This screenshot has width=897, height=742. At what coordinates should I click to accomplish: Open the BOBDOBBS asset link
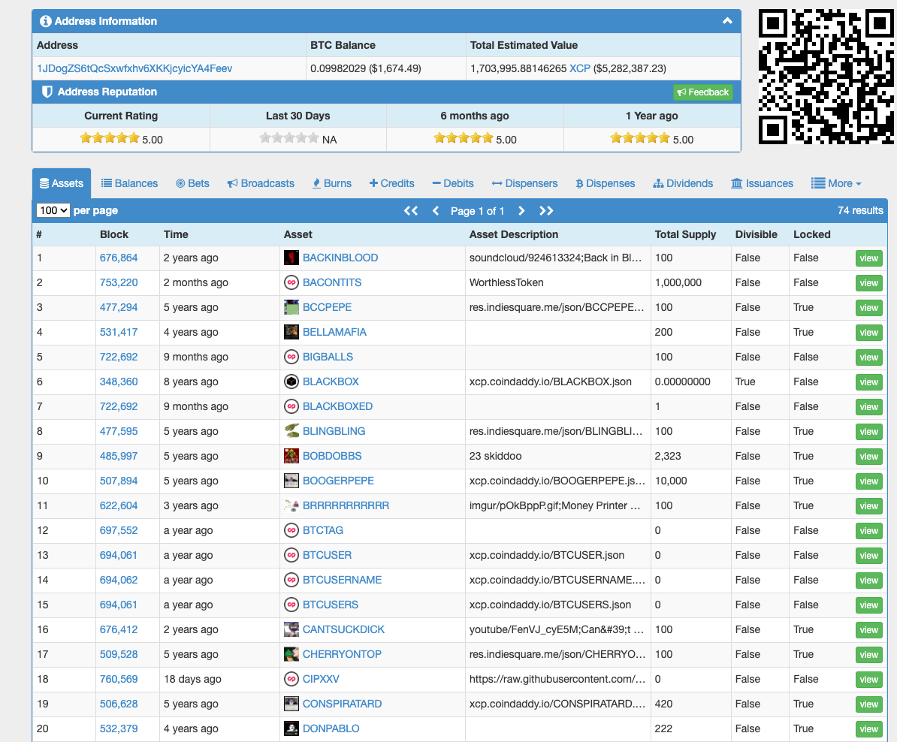coord(332,456)
